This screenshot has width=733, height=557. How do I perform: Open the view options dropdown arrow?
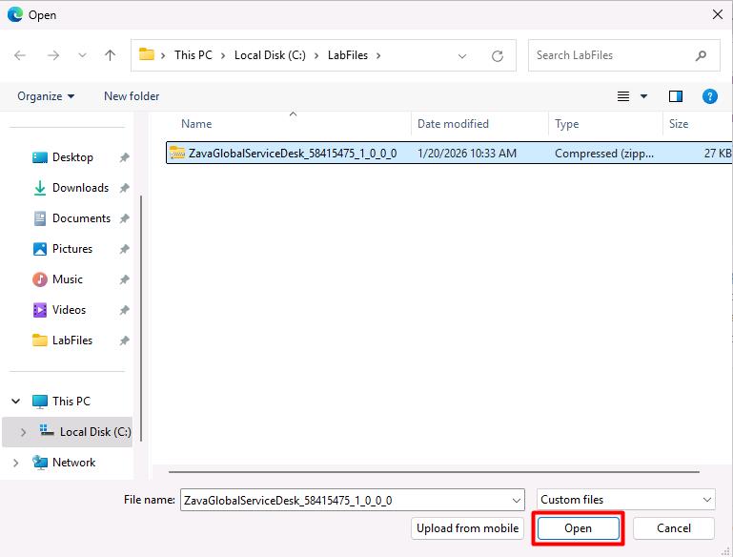(x=643, y=96)
